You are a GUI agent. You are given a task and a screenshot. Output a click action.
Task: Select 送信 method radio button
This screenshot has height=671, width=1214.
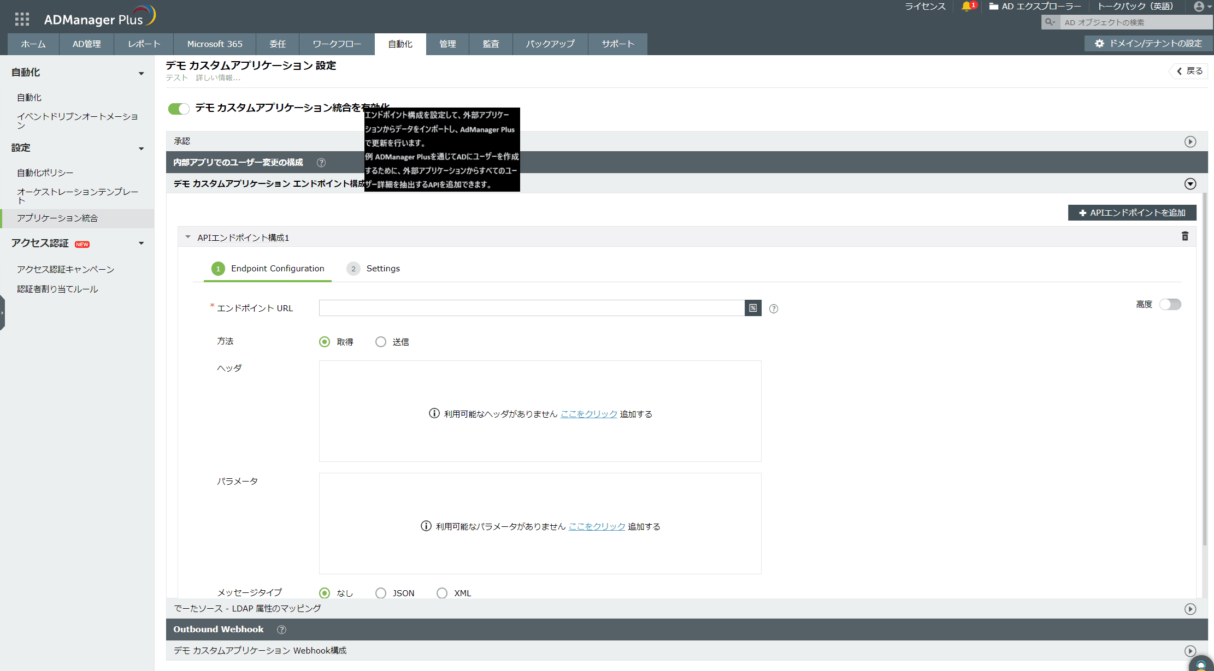pos(381,342)
